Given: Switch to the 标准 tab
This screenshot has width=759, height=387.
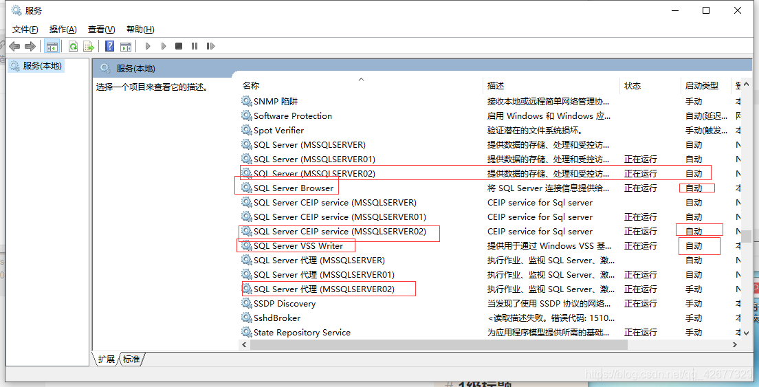Looking at the screenshot, I should (132, 360).
